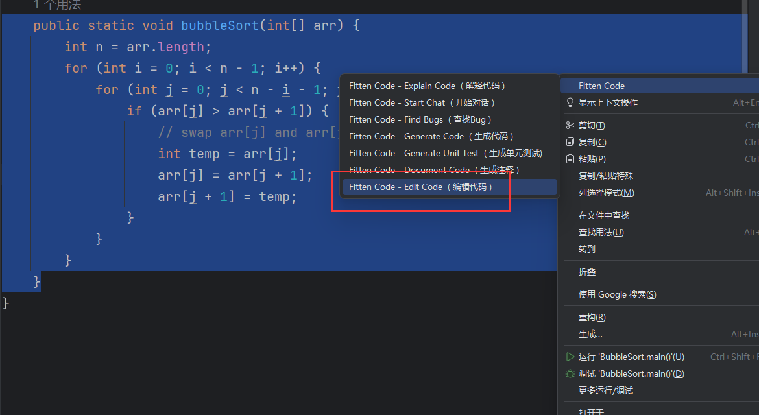The image size is (759, 415).
Task: Open the Fitten Code context menu item
Action: pyautogui.click(x=660, y=86)
